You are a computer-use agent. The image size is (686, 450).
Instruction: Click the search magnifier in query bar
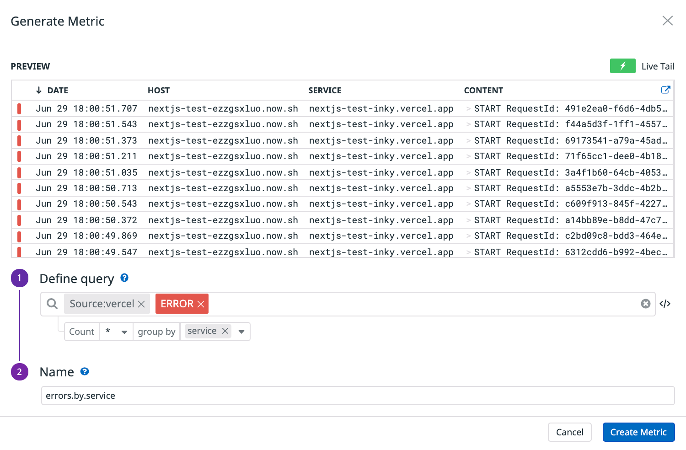[x=52, y=303]
